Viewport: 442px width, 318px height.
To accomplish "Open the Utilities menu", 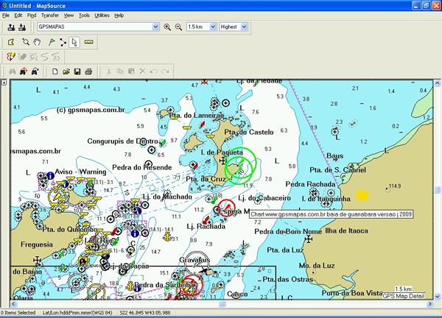I will click(x=102, y=15).
